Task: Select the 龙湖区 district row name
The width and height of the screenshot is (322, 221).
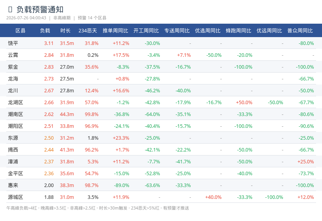Action: [x=15, y=103]
